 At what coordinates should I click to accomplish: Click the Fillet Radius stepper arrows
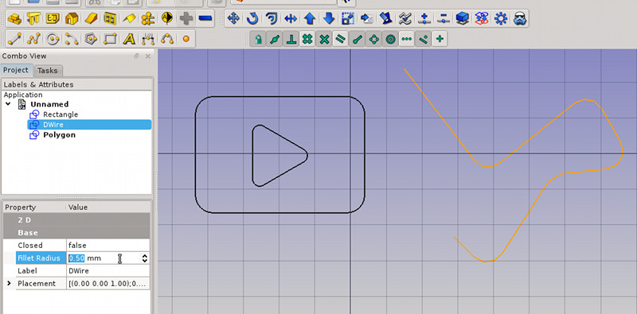145,258
